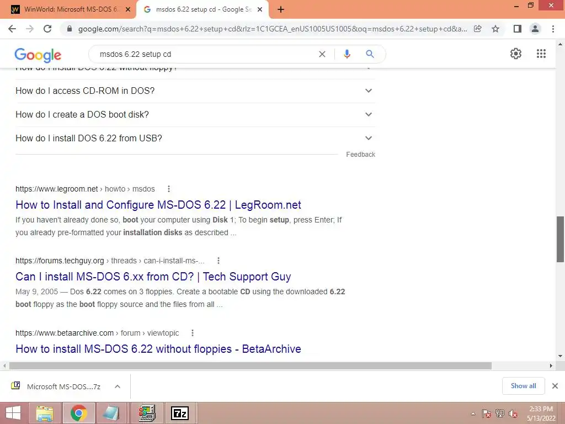Viewport: 565px width, 424px height.
Task: Click the muted volume tray icon
Action: [513, 414]
